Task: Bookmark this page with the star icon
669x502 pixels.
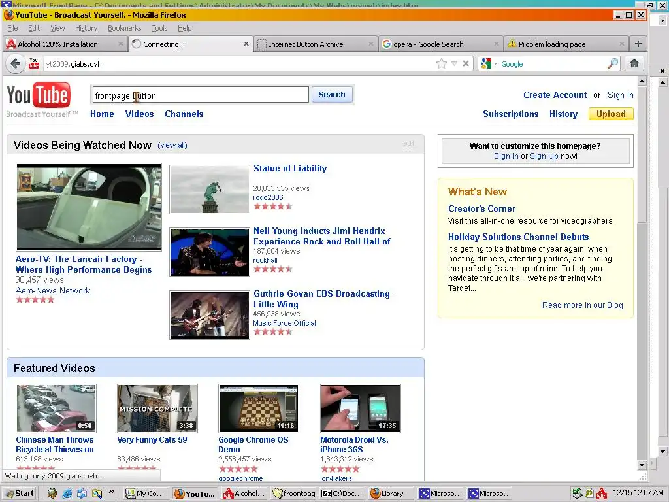Action: tap(442, 64)
